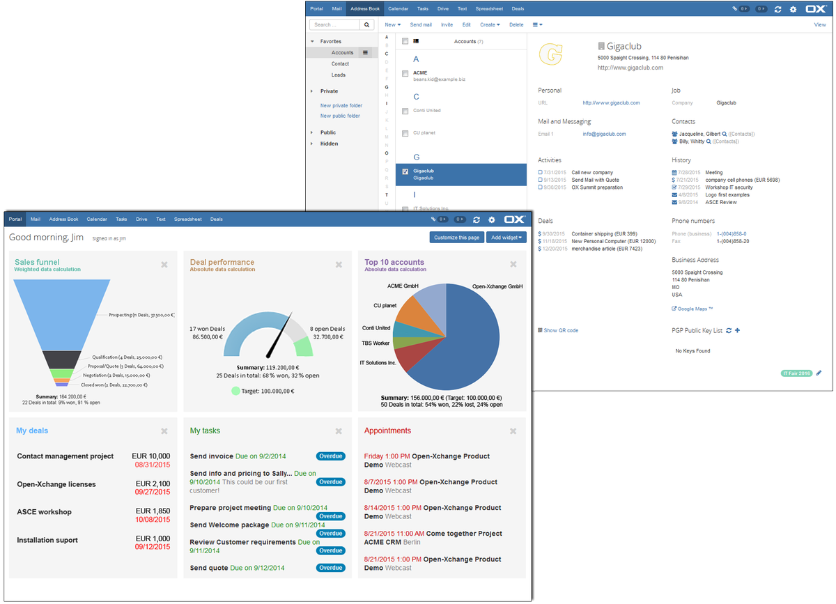Open Mail tab in Portal window
Viewport: 836px width, 604px height.
click(x=36, y=219)
